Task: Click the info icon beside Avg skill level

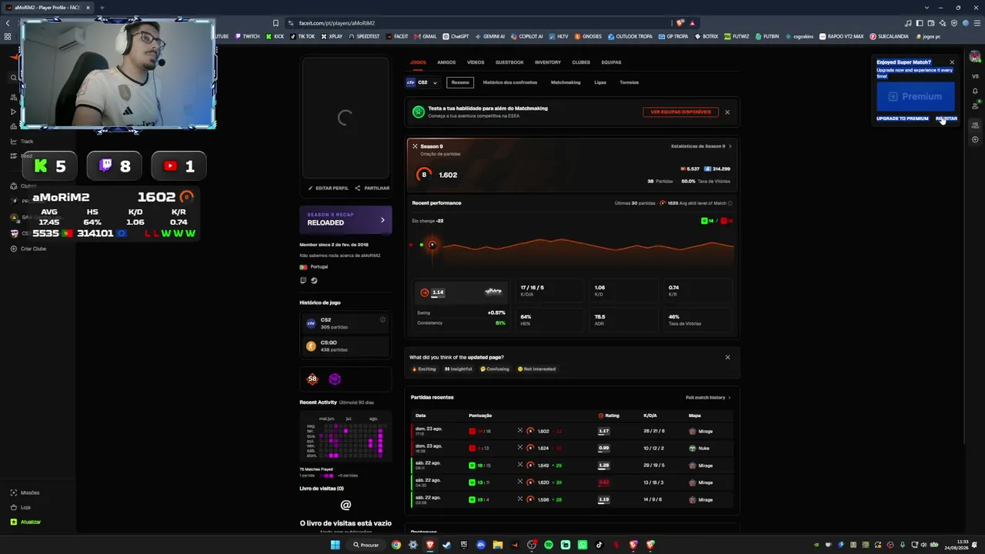Action: tap(730, 203)
